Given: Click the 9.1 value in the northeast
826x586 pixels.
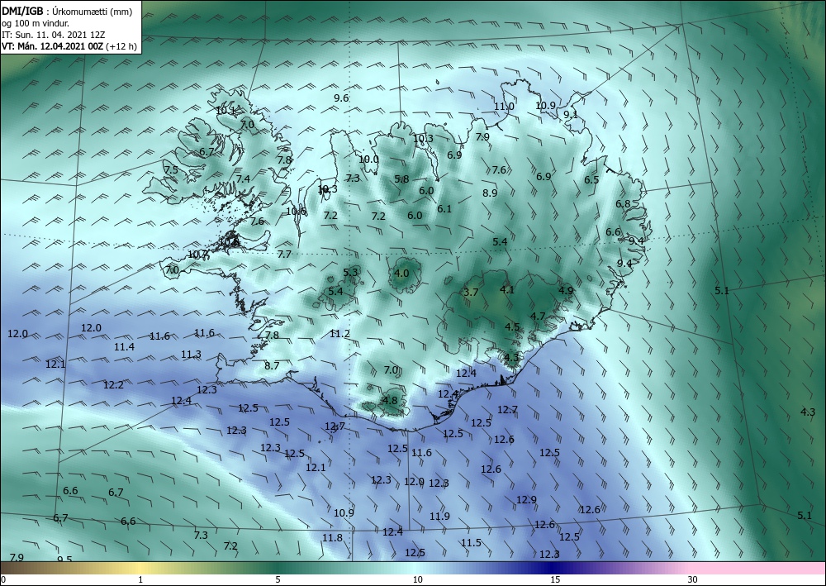Looking at the screenshot, I should coord(571,114).
